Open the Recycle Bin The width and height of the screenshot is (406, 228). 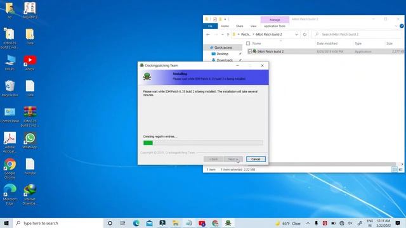10,89
